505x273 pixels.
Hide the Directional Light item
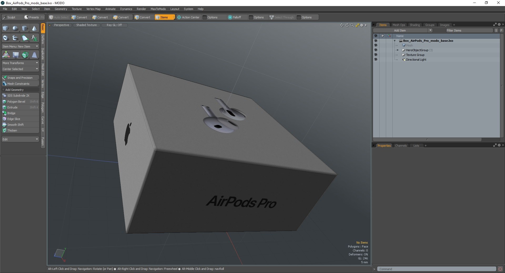(x=376, y=60)
